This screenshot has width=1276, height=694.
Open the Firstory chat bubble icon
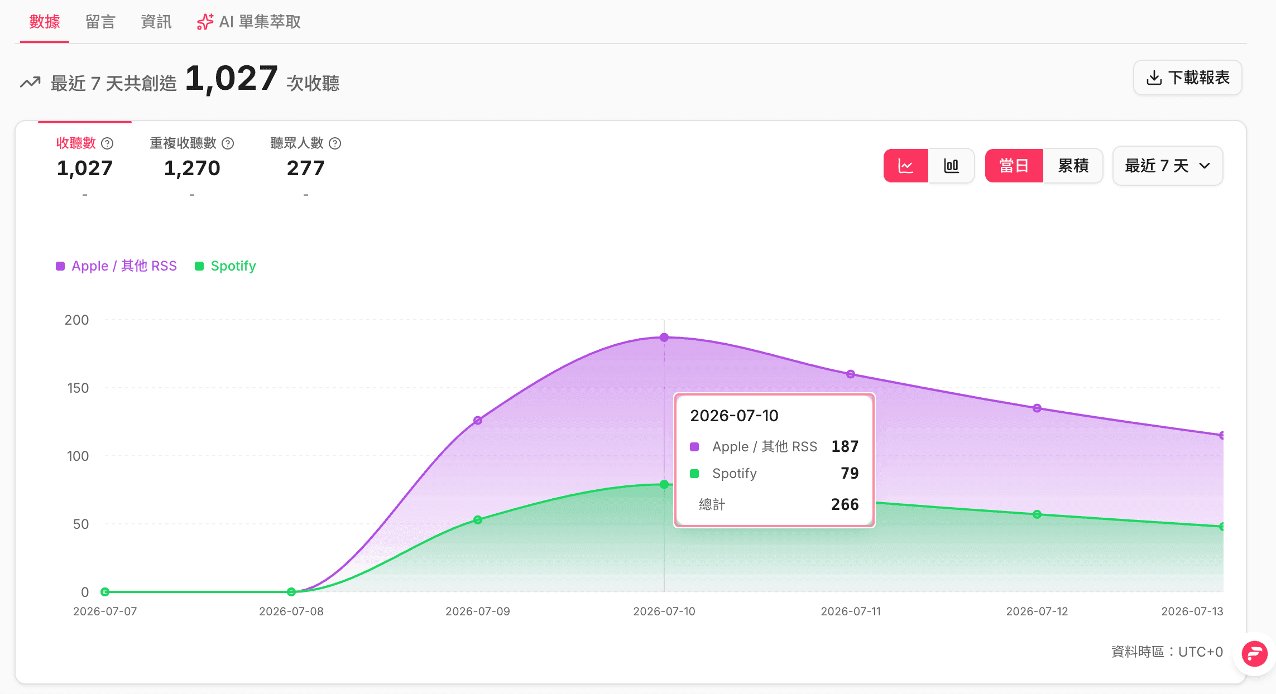click(1255, 653)
